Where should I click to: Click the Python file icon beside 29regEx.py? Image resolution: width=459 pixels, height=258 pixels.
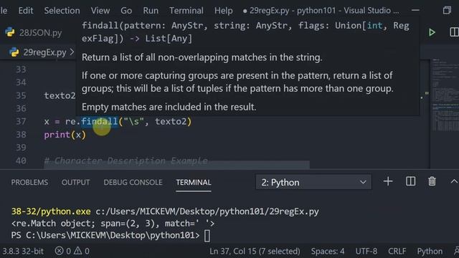click(x=14, y=52)
